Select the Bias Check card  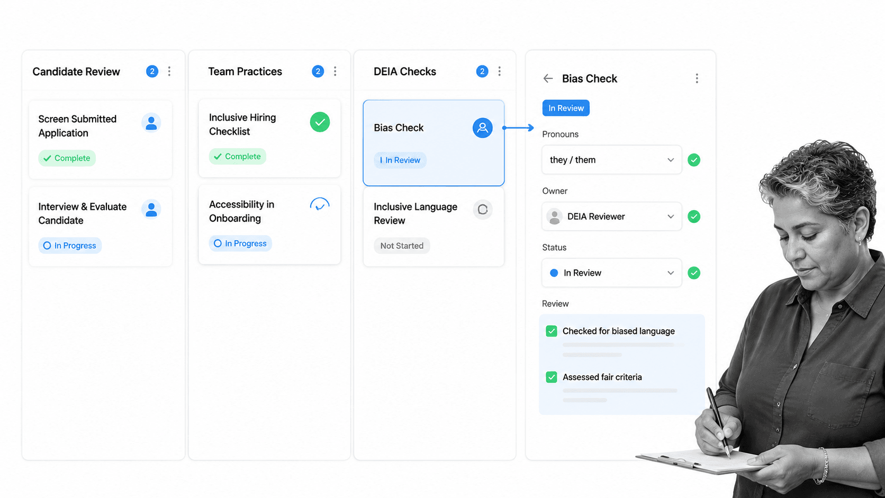434,143
